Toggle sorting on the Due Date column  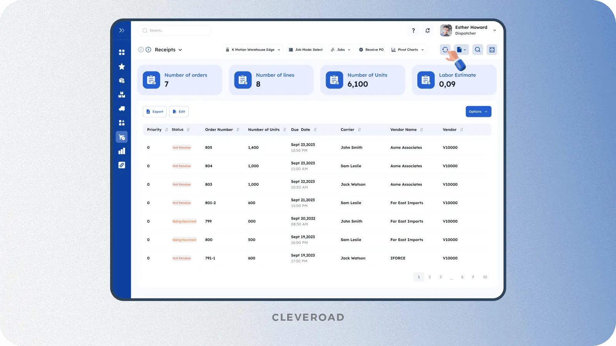tap(315, 130)
